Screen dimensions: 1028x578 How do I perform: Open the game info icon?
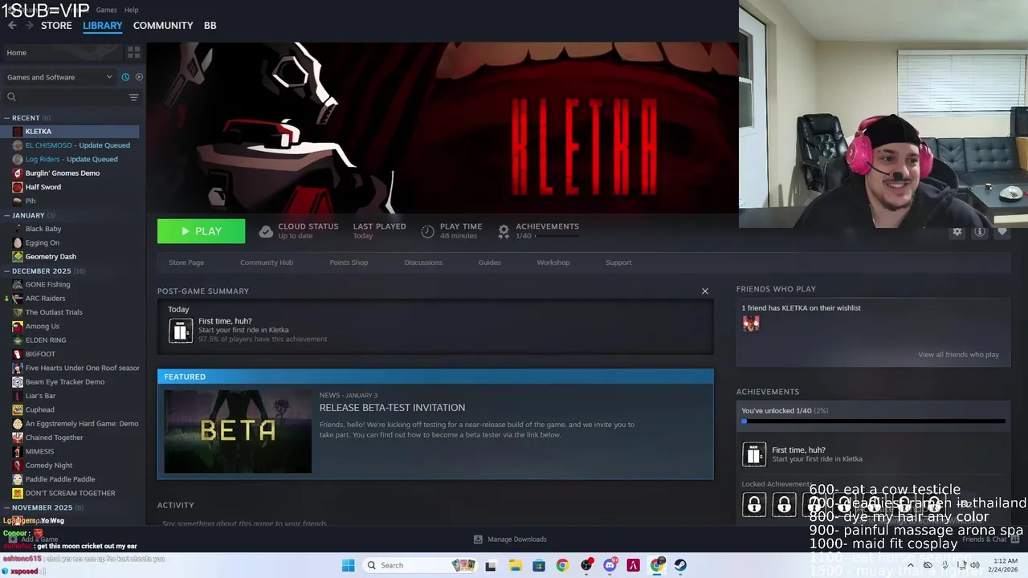979,231
